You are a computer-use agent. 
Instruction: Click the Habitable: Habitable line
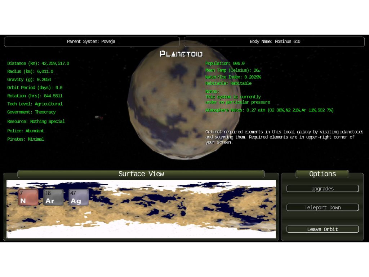(228, 83)
